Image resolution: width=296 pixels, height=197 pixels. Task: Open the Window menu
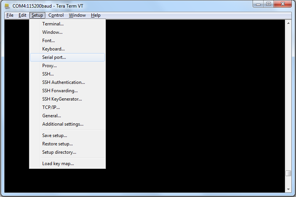77,15
